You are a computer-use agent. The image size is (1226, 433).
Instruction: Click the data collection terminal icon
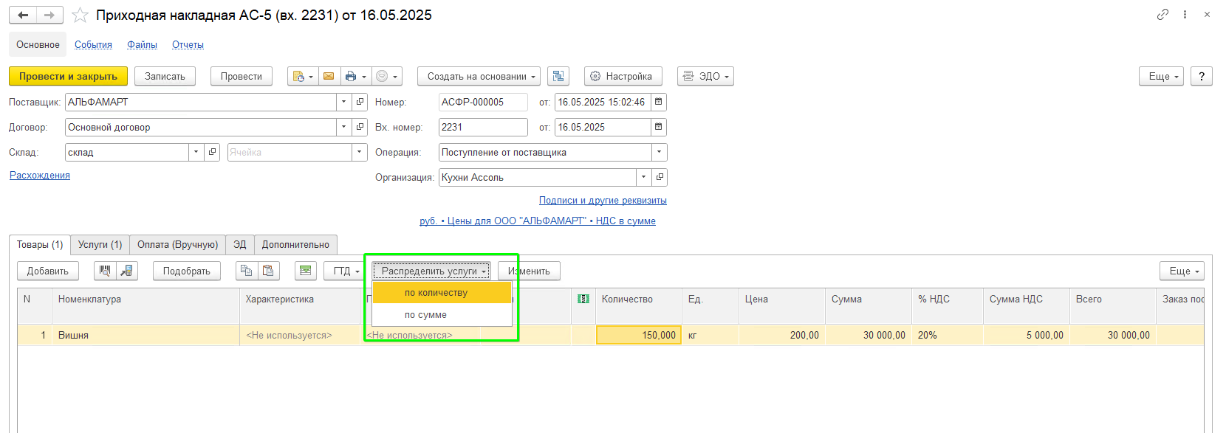point(127,271)
